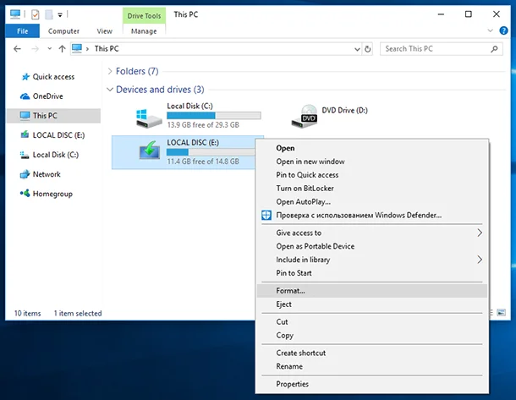Choose Properties in the context menu
The height and width of the screenshot is (400, 516).
click(x=372, y=384)
